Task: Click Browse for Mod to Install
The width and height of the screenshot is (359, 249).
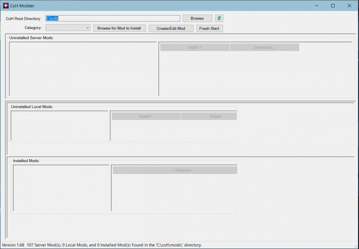Action: [119, 28]
